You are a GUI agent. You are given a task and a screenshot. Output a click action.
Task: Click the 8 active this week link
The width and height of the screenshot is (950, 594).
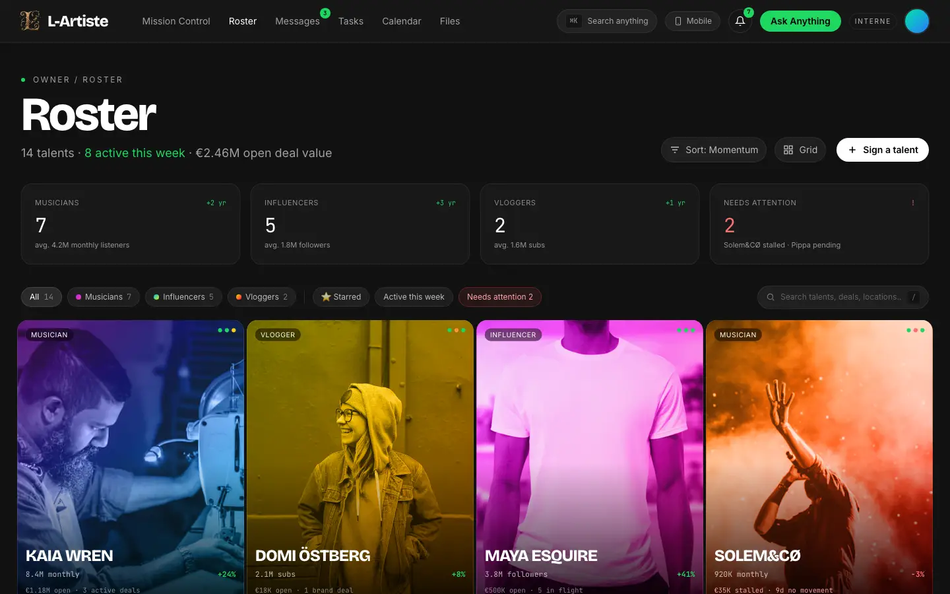coord(135,153)
